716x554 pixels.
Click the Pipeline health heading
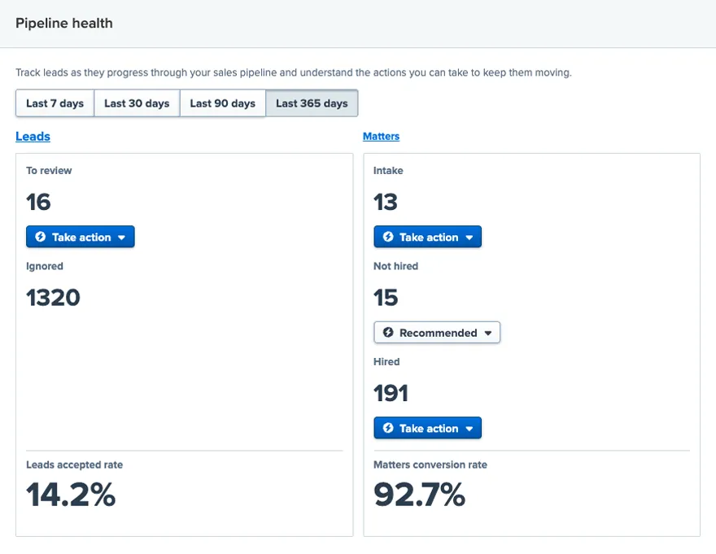click(x=64, y=24)
